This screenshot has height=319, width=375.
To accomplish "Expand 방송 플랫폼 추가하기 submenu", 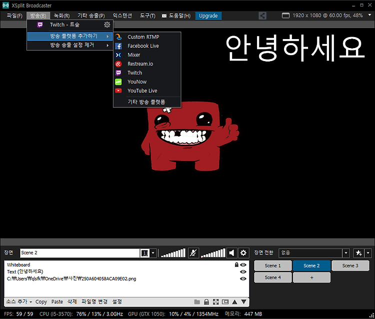I will [69, 36].
